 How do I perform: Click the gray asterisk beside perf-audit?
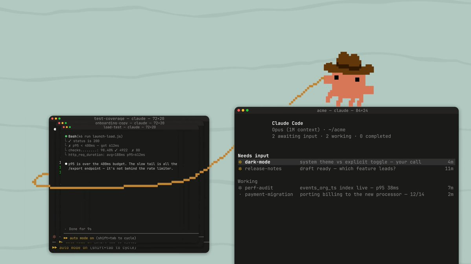point(240,188)
